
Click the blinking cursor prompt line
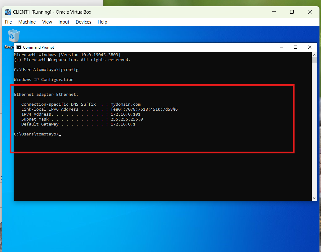coord(38,134)
